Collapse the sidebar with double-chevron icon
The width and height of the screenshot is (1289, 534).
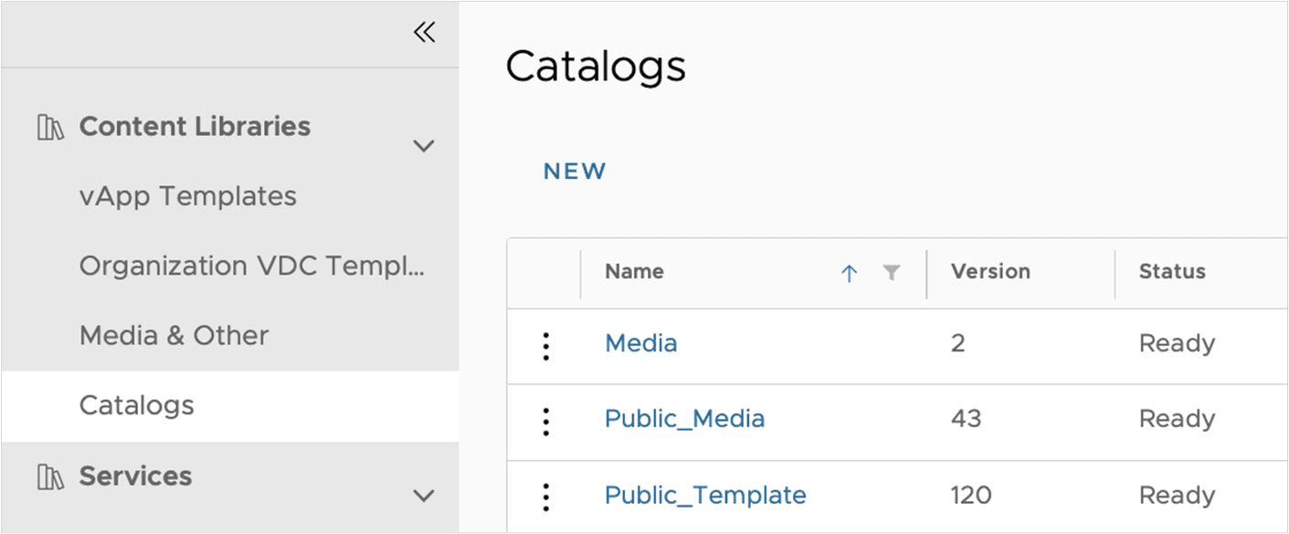(x=424, y=33)
